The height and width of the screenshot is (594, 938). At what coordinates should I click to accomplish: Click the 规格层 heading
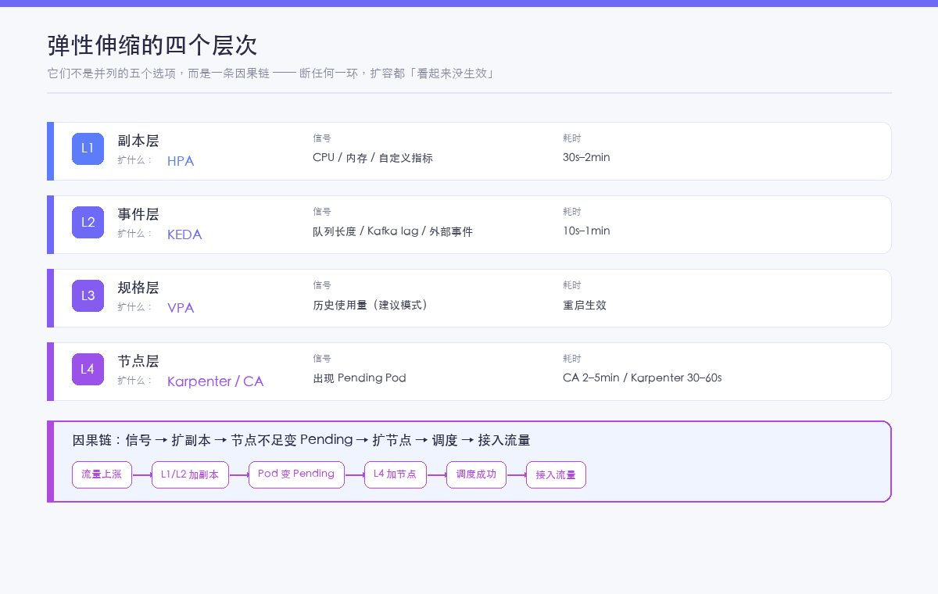pyautogui.click(x=138, y=288)
